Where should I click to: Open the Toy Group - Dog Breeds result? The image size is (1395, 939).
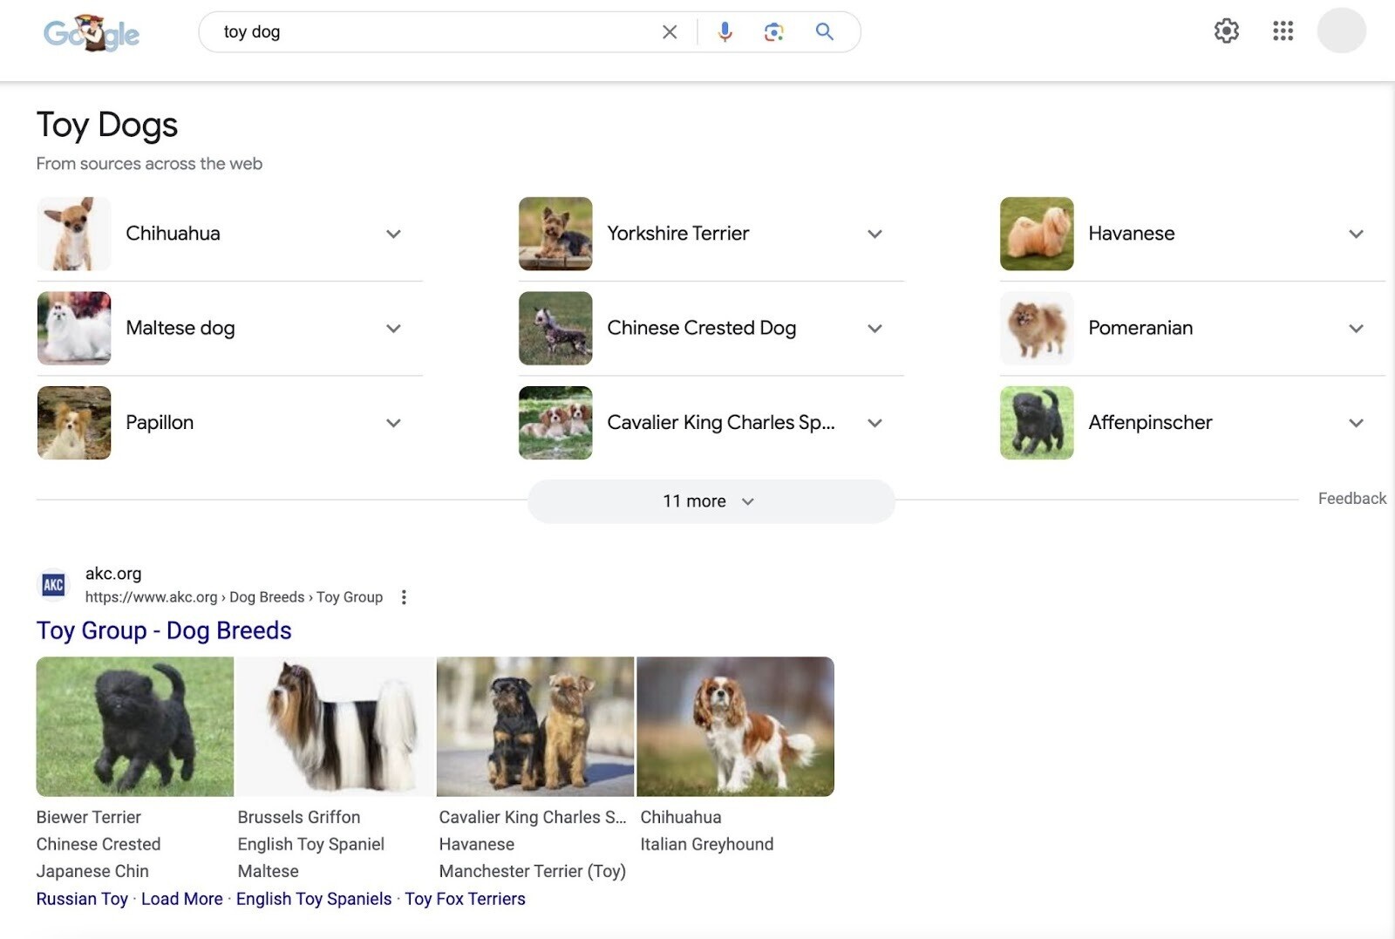click(x=163, y=629)
